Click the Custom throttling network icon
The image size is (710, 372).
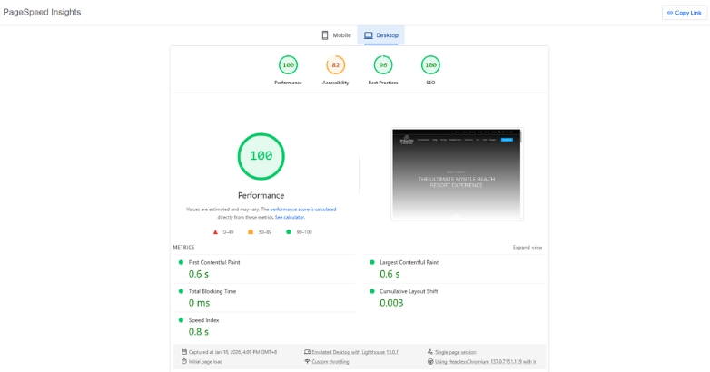307,362
